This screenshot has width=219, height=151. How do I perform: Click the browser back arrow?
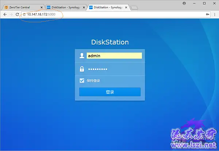(5, 14)
